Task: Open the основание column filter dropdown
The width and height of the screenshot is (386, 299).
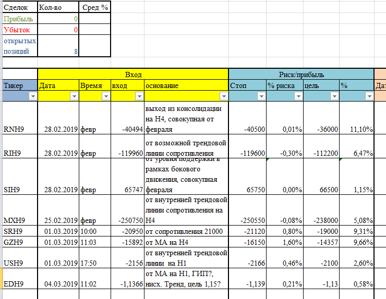Action: (x=223, y=96)
